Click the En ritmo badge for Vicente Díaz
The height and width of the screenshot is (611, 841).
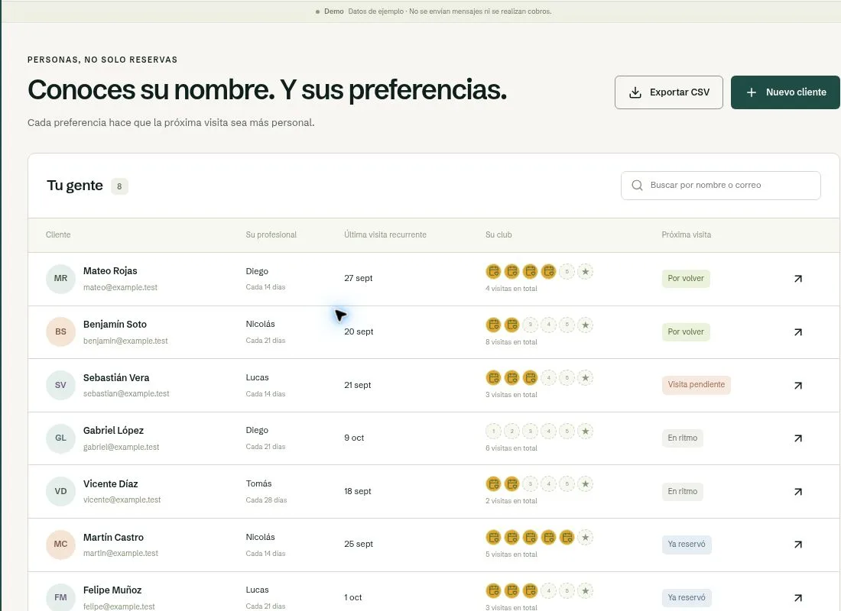tap(682, 492)
